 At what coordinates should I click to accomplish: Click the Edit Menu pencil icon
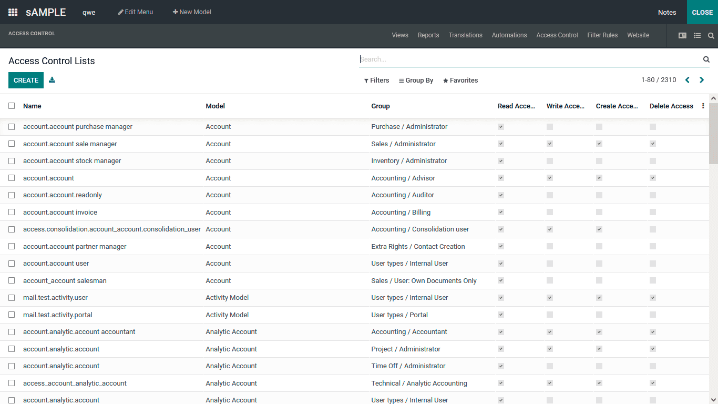(x=135, y=12)
